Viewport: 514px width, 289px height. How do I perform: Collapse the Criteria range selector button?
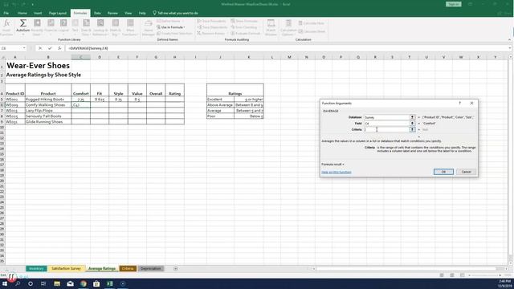pyautogui.click(x=412, y=130)
